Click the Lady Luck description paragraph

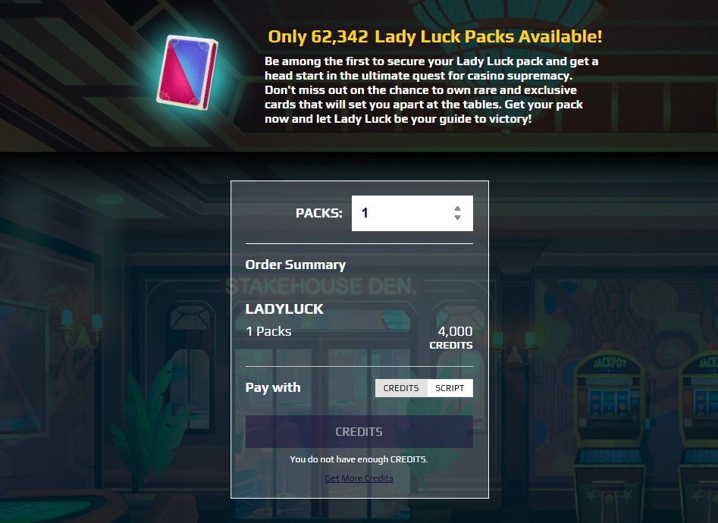coord(431,90)
